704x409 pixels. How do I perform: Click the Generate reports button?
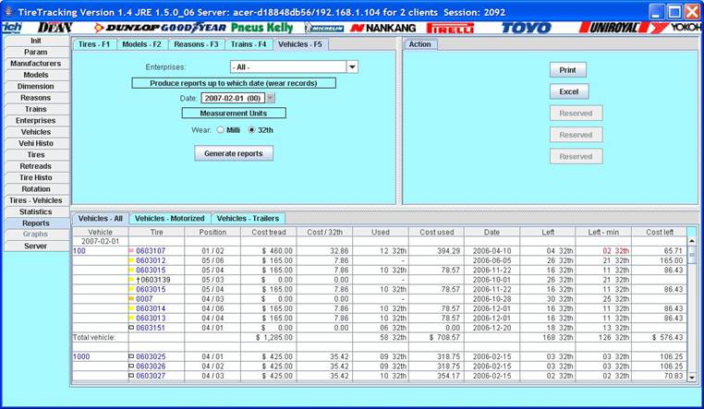coord(233,153)
